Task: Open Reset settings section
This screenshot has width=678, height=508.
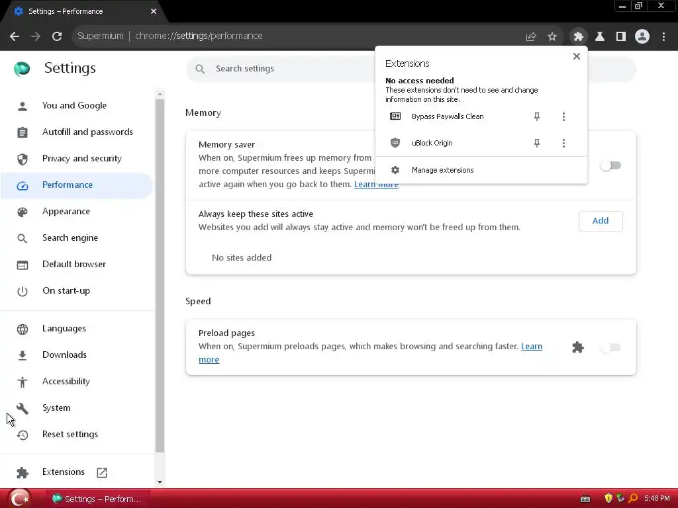Action: (76, 435)
